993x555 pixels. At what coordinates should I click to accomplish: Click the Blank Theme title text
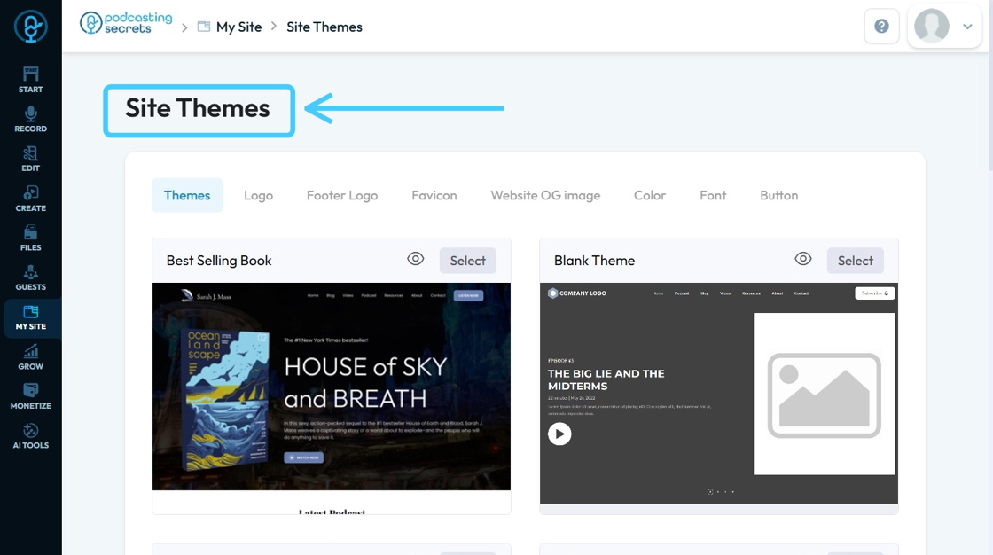pos(594,261)
